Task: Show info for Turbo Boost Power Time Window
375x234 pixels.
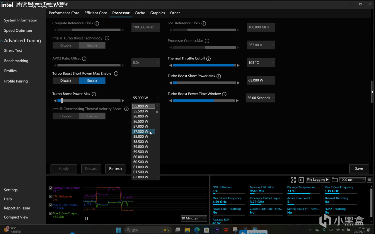Action: [x=224, y=94]
